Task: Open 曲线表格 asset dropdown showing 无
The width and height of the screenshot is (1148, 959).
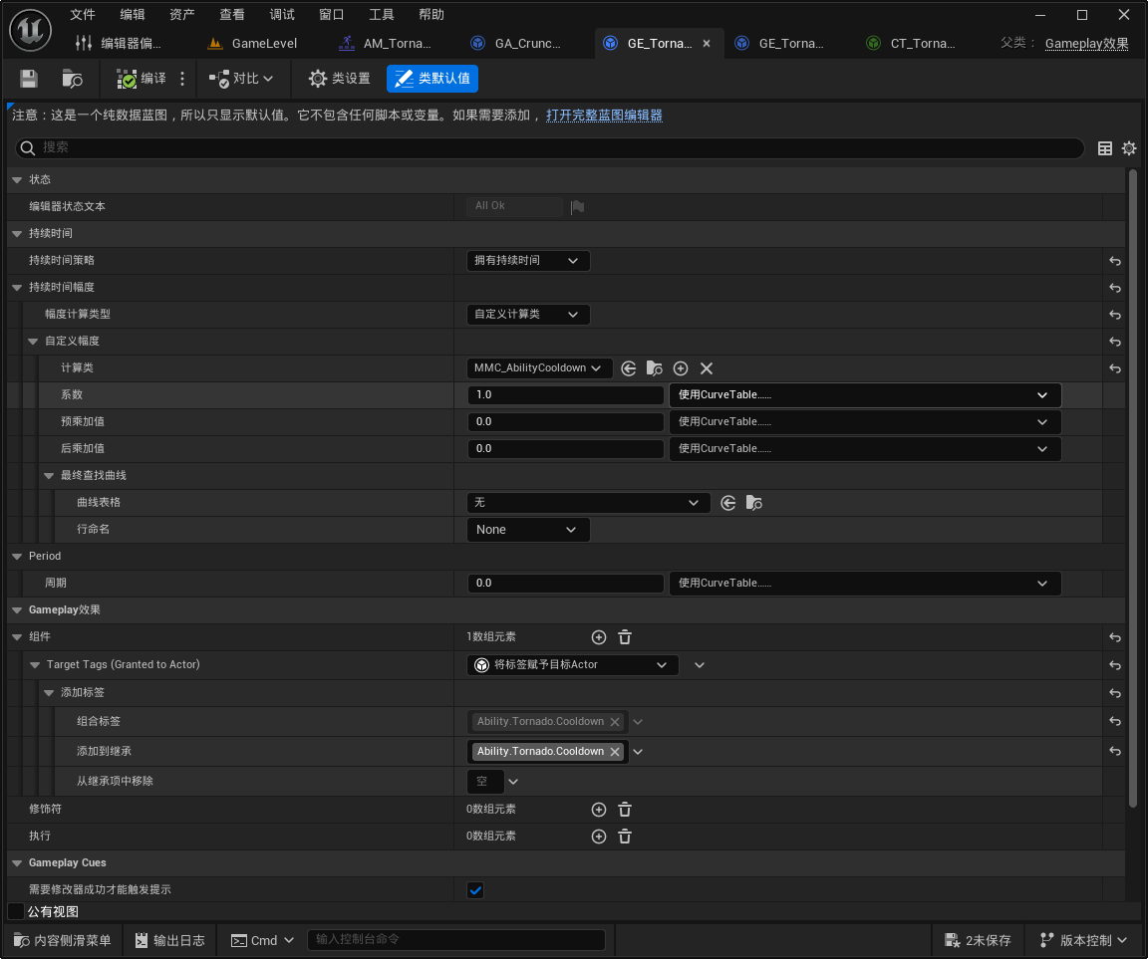Action: click(x=588, y=503)
